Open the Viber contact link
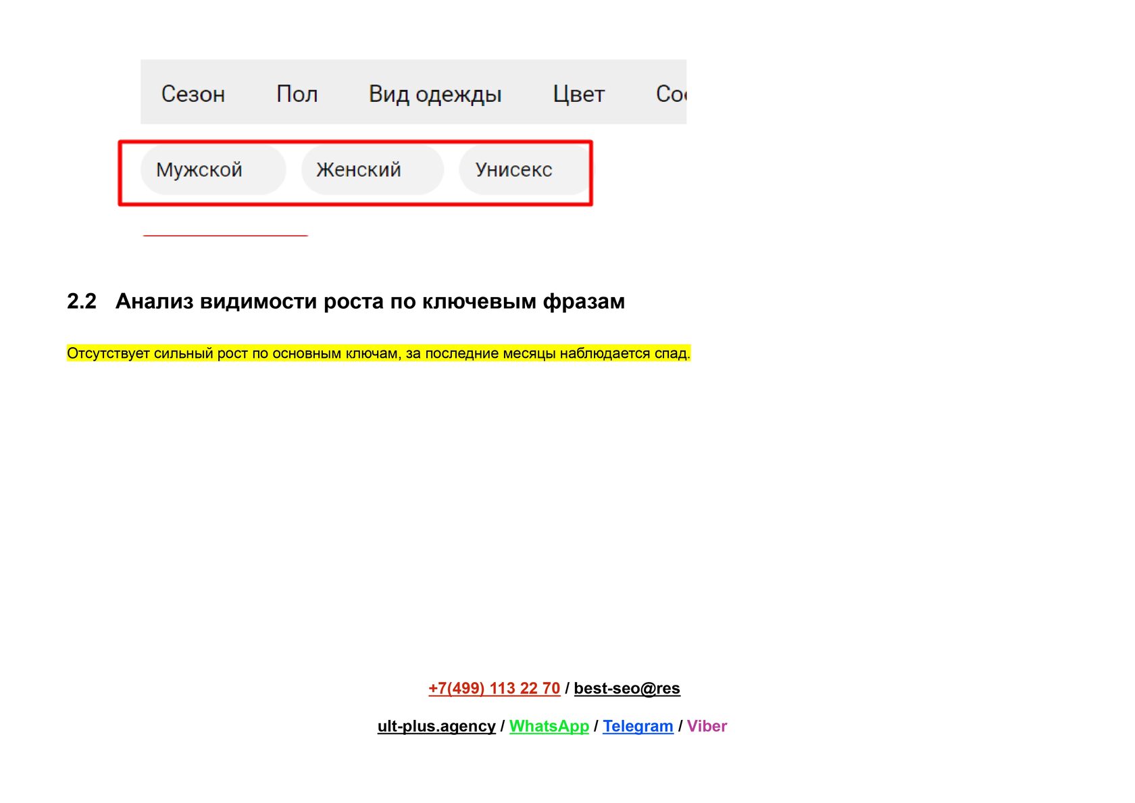 click(707, 726)
